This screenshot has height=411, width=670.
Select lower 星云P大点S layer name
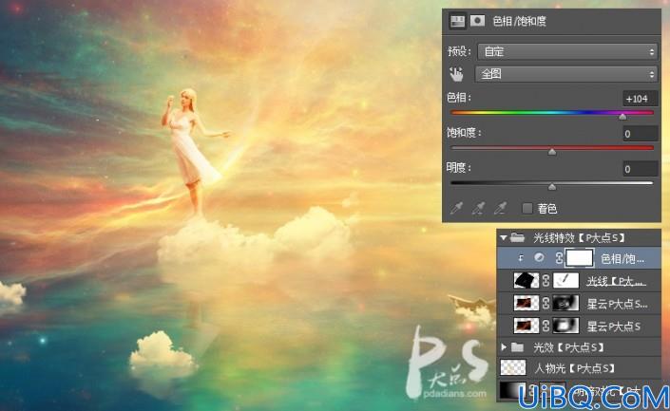613,327
